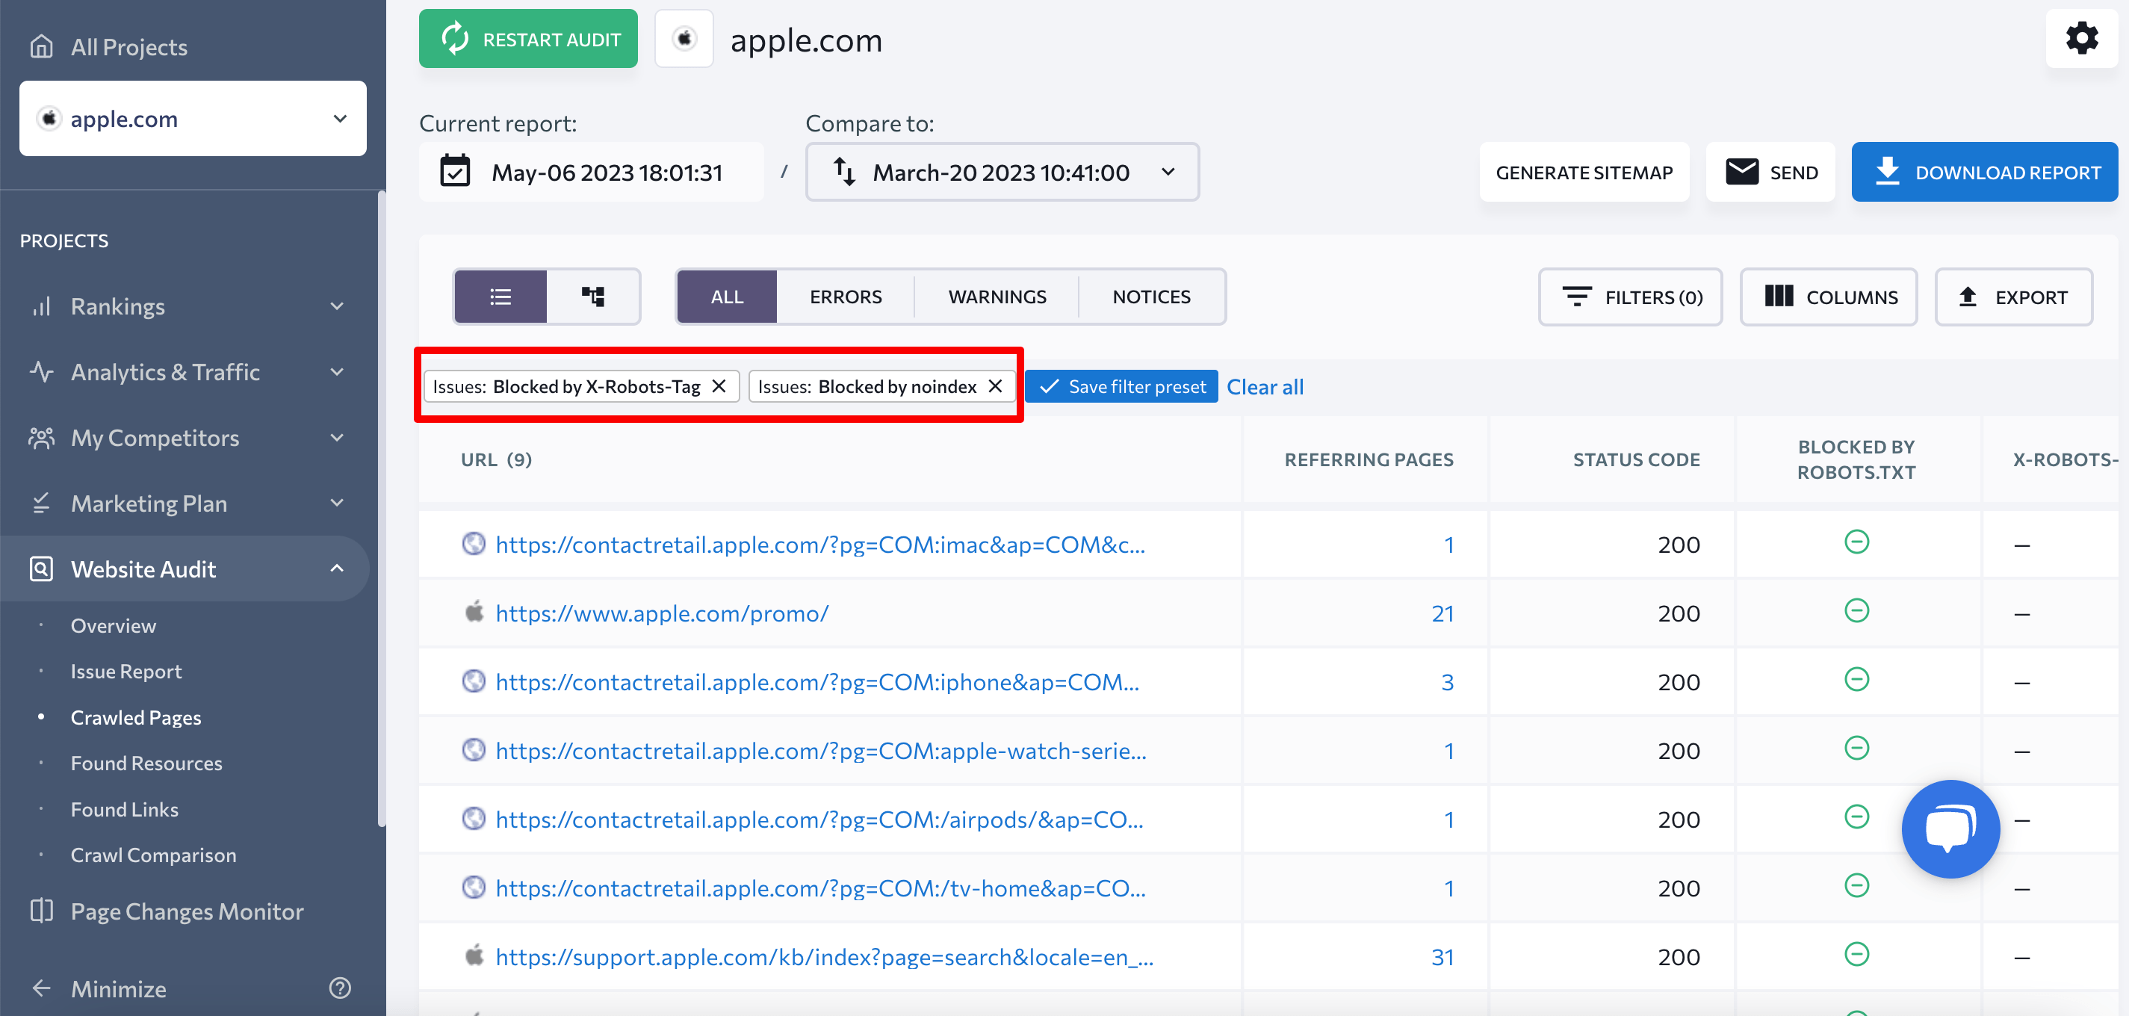
Task: Open Issue Report in sidebar
Action: pos(125,672)
